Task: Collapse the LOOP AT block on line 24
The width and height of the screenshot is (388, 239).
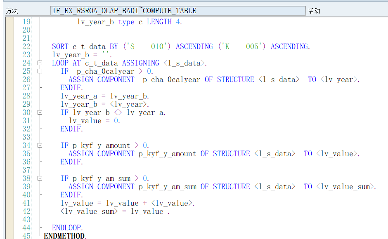Action: click(x=40, y=63)
